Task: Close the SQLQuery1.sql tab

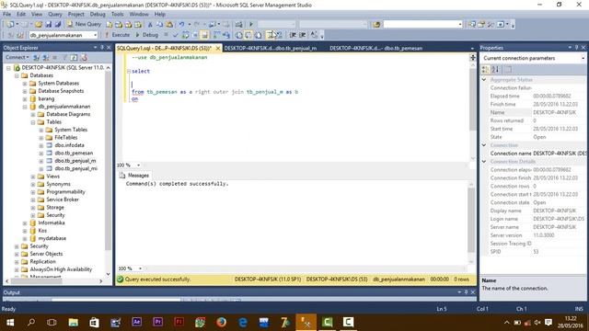Action: (218, 49)
